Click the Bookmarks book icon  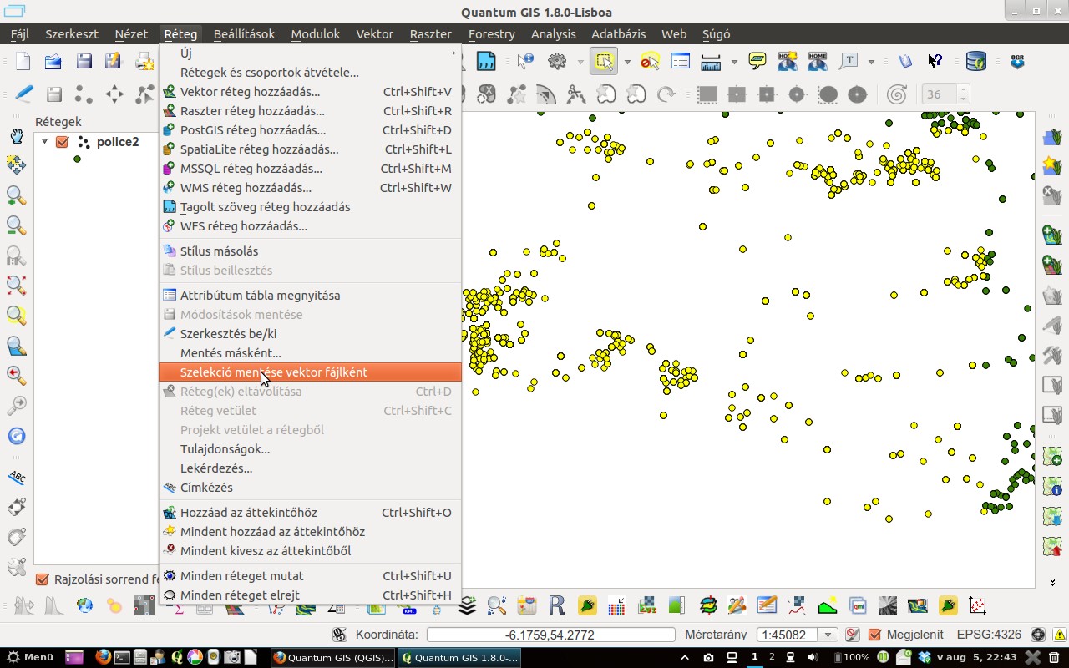pos(905,61)
